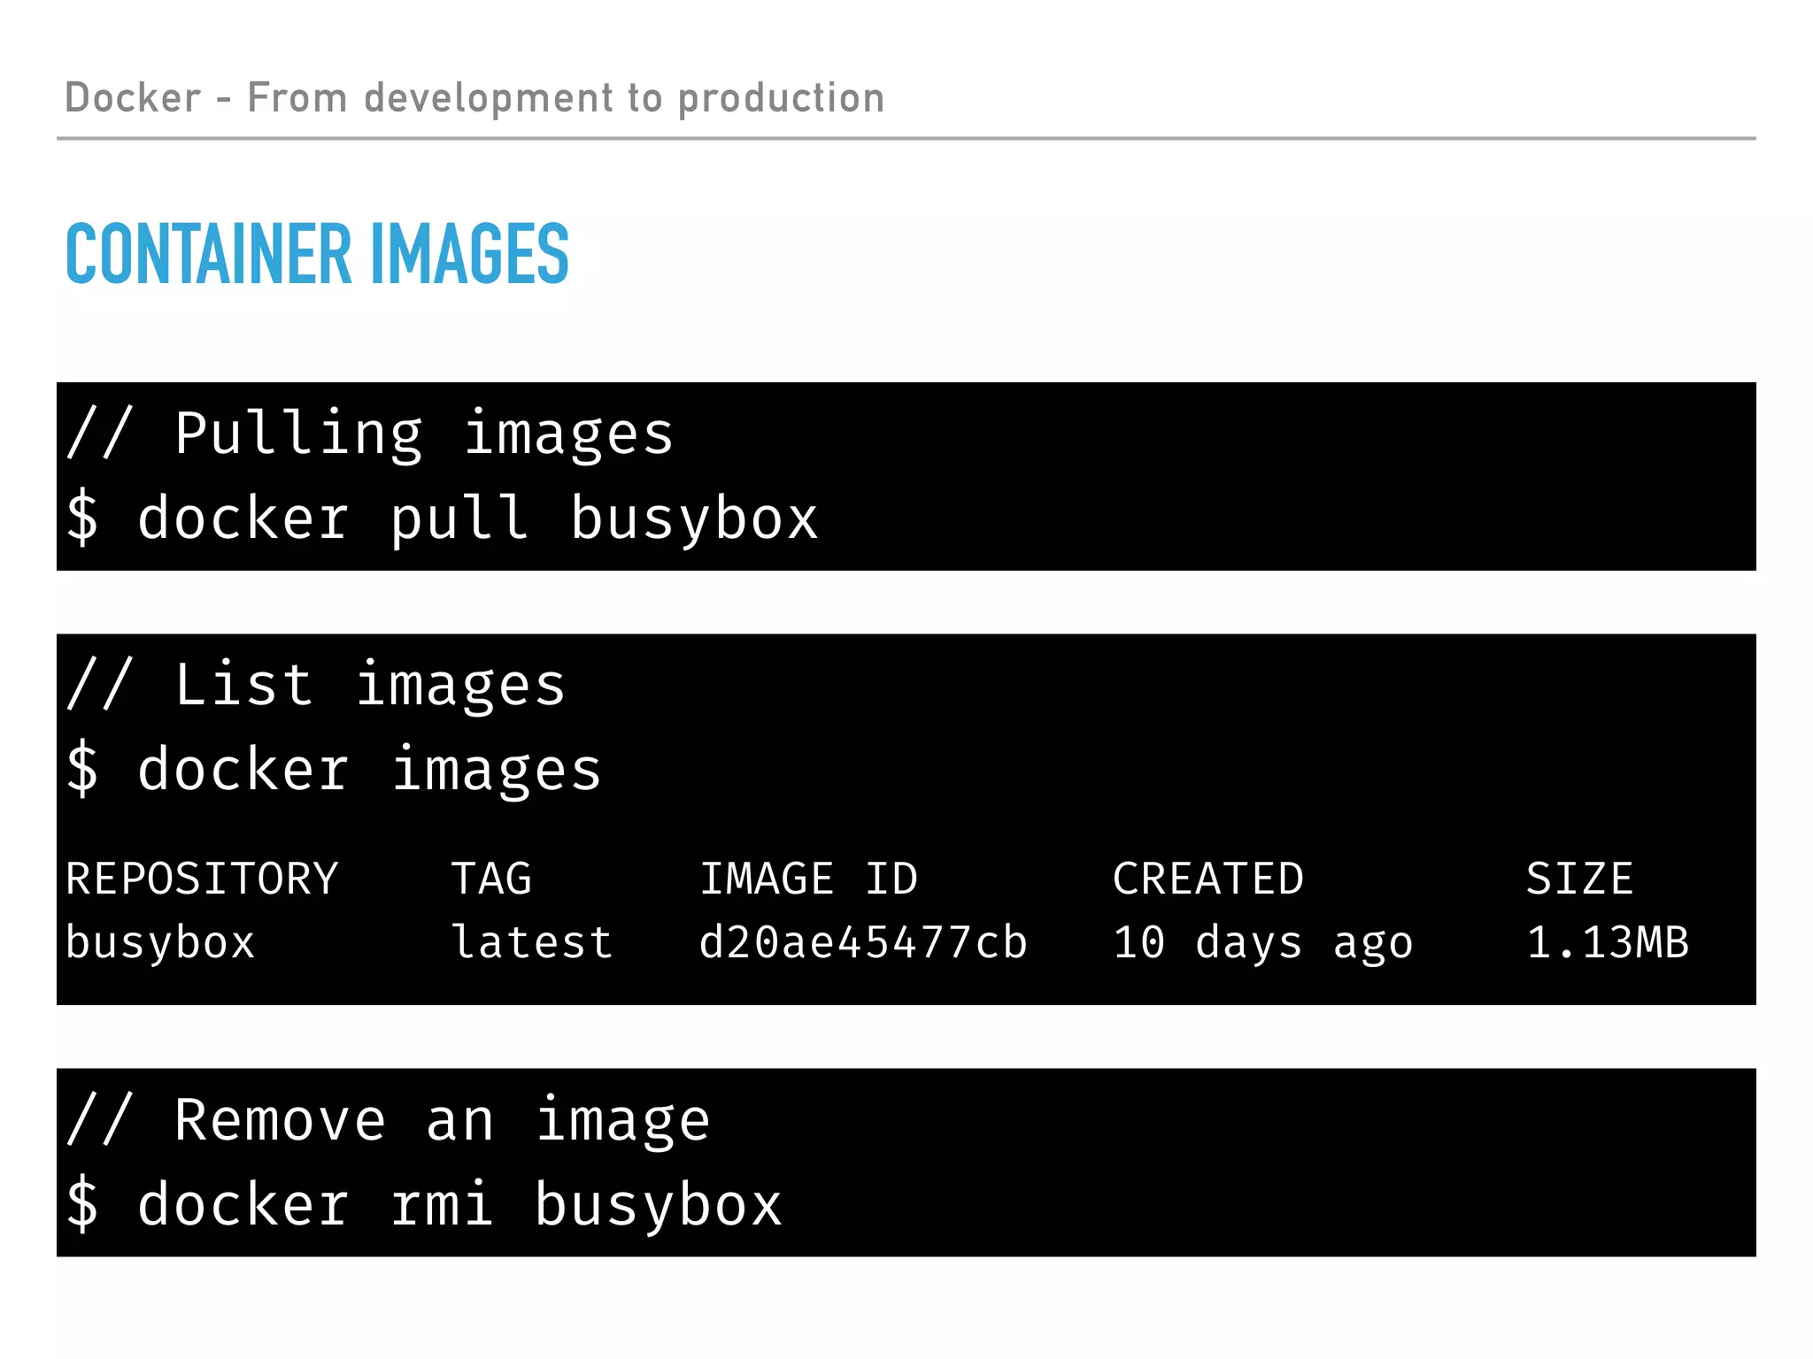Click the 'TAG' column header
The image size is (1813, 1359).
coord(491,879)
